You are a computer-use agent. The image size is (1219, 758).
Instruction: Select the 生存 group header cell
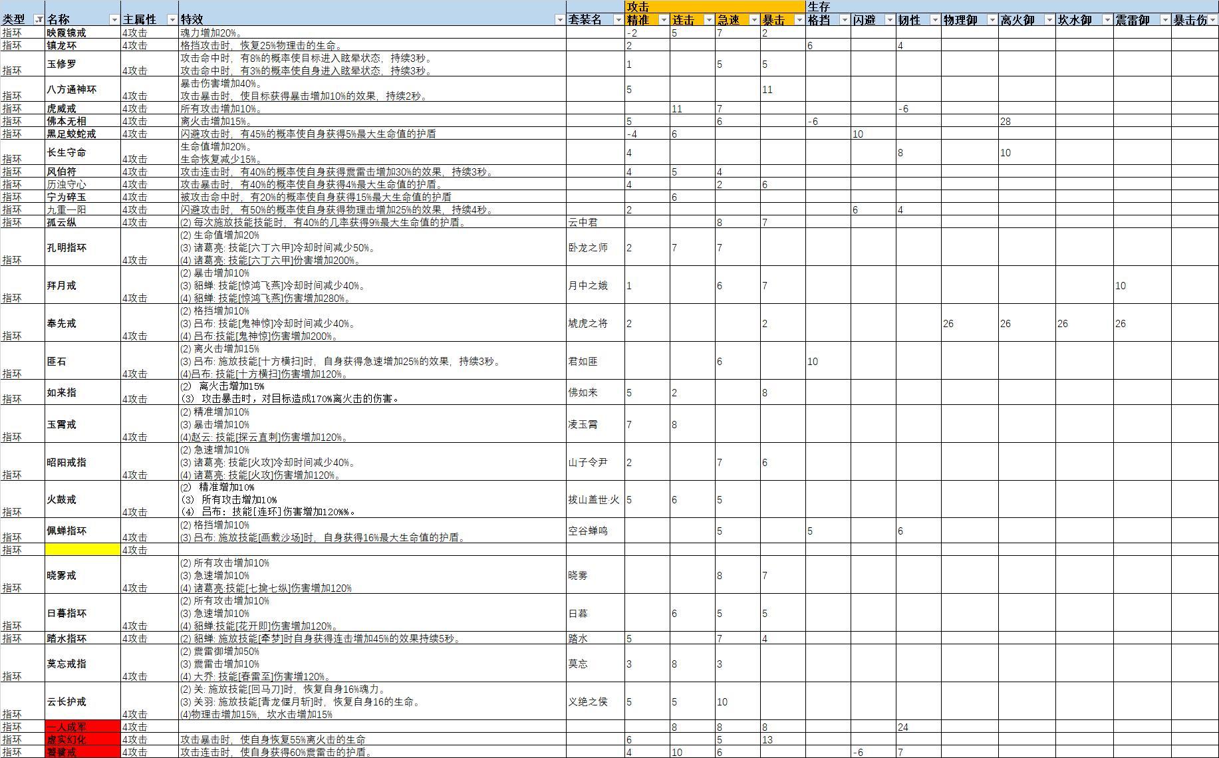[x=1012, y=7]
